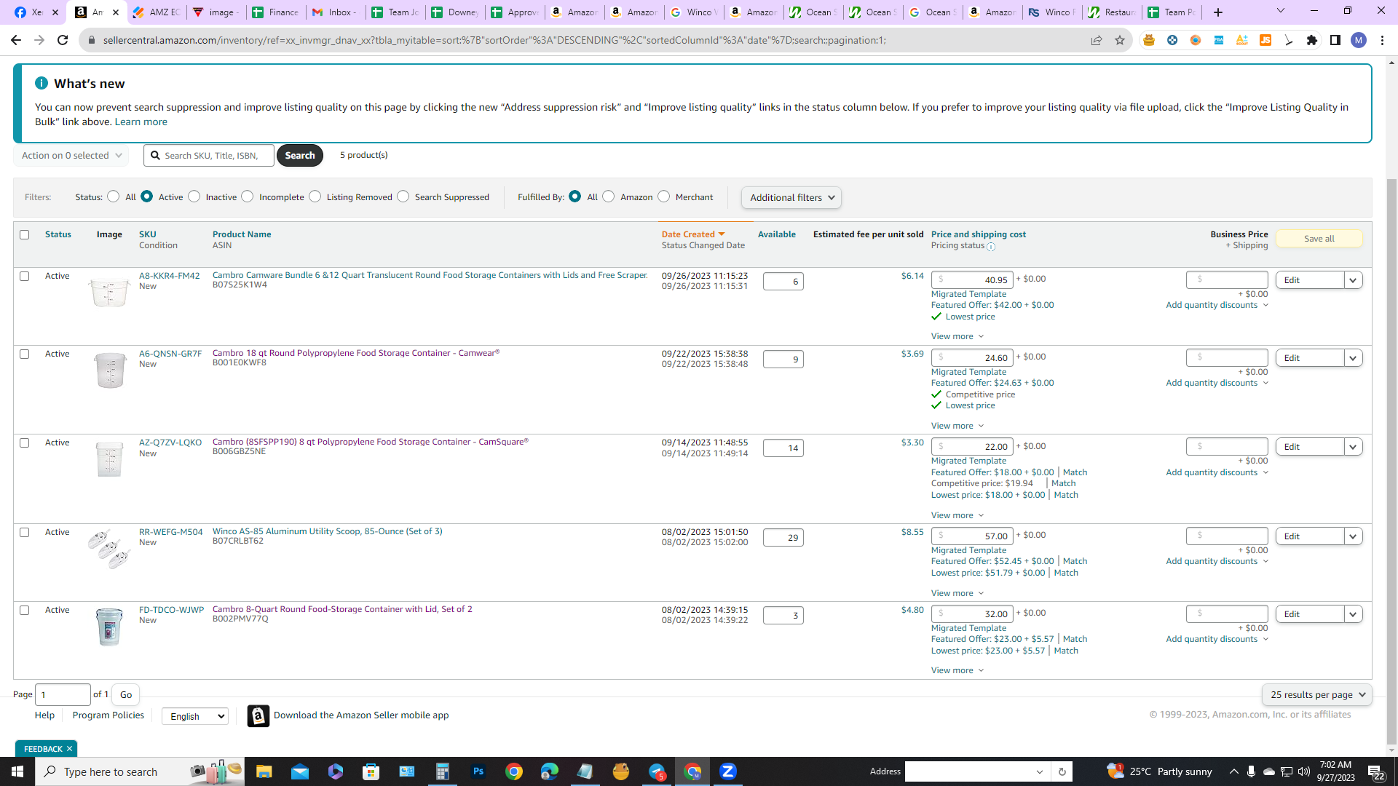Check the select-all checkbox in table header
Screen dimensions: 1398x786
[x=25, y=234]
